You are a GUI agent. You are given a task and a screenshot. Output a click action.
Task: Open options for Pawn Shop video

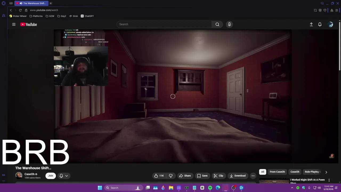[329, 180]
